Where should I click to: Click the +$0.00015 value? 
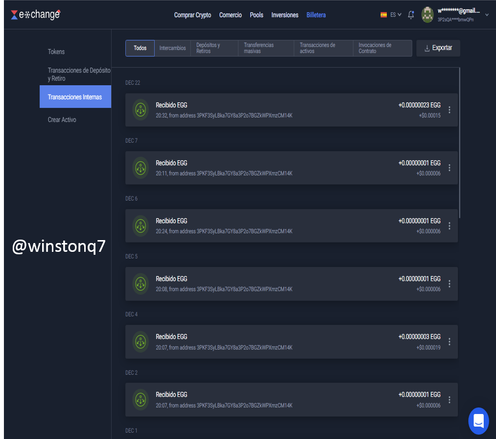pyautogui.click(x=429, y=116)
